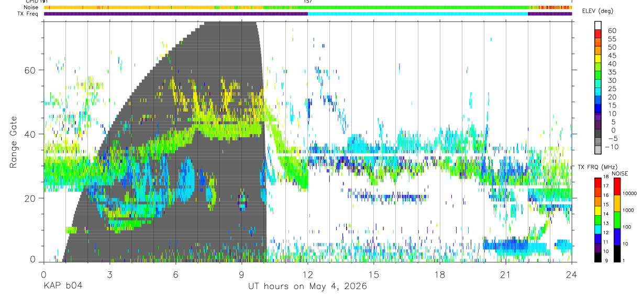The image size is (643, 297).
Task: Pick the green swatch in the NOISE legend
Action: (x=617, y=220)
